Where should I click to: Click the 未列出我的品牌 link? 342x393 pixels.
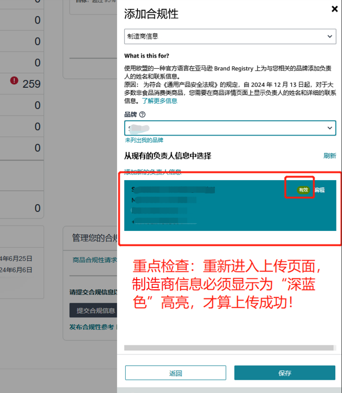pyautogui.click(x=144, y=140)
